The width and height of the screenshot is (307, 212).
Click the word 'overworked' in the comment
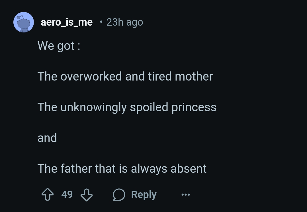coord(91,76)
